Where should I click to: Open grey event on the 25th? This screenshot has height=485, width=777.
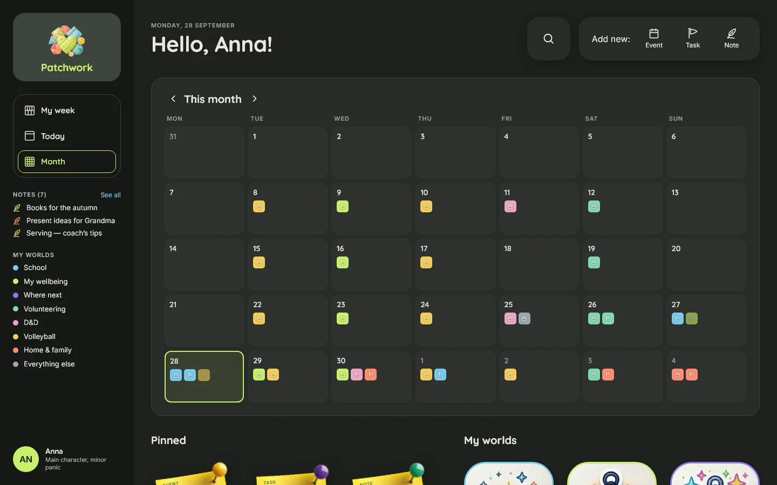click(524, 318)
